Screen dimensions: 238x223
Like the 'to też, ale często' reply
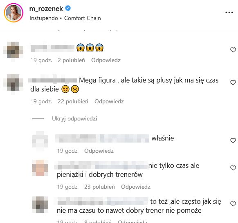click(233, 204)
